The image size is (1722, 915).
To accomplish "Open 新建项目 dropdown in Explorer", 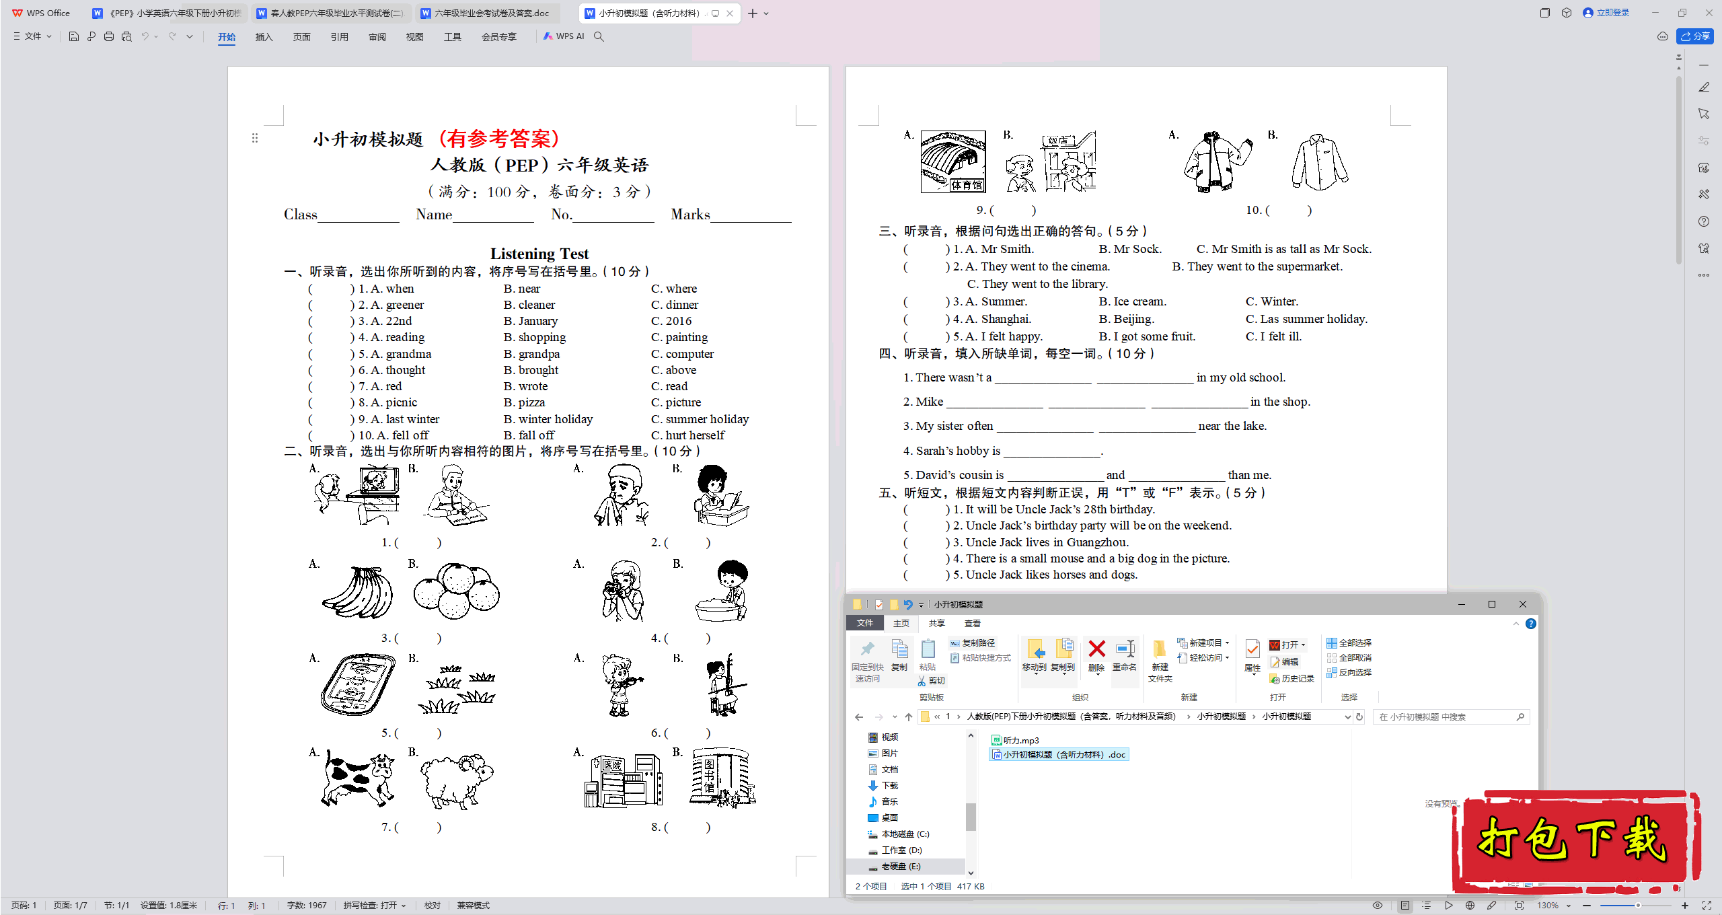I will point(1204,643).
